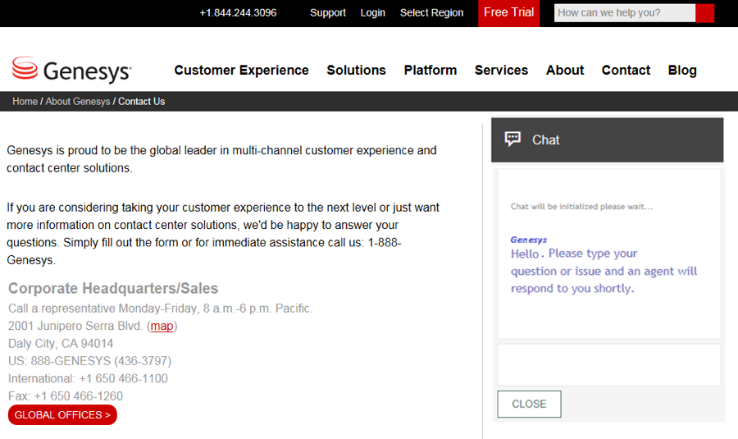Image resolution: width=738 pixels, height=439 pixels.
Task: Select Contact in the main navigation
Action: coord(626,71)
